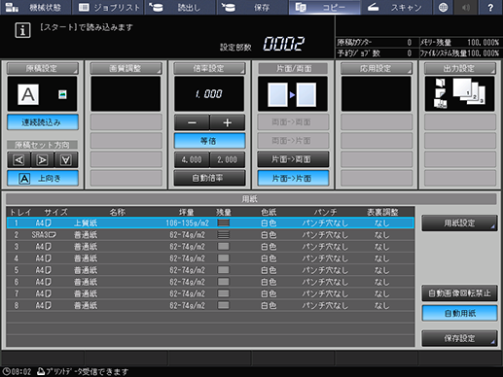
Task: Click the printer data receive status icon
Action: (41, 371)
